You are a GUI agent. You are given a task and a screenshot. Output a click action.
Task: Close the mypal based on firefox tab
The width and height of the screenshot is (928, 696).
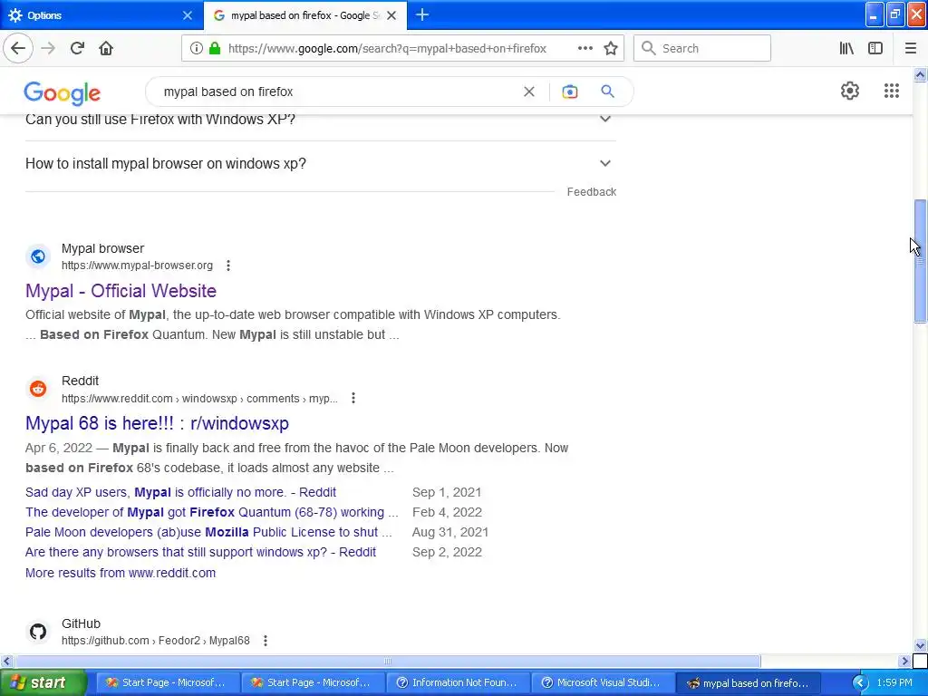coord(391,15)
